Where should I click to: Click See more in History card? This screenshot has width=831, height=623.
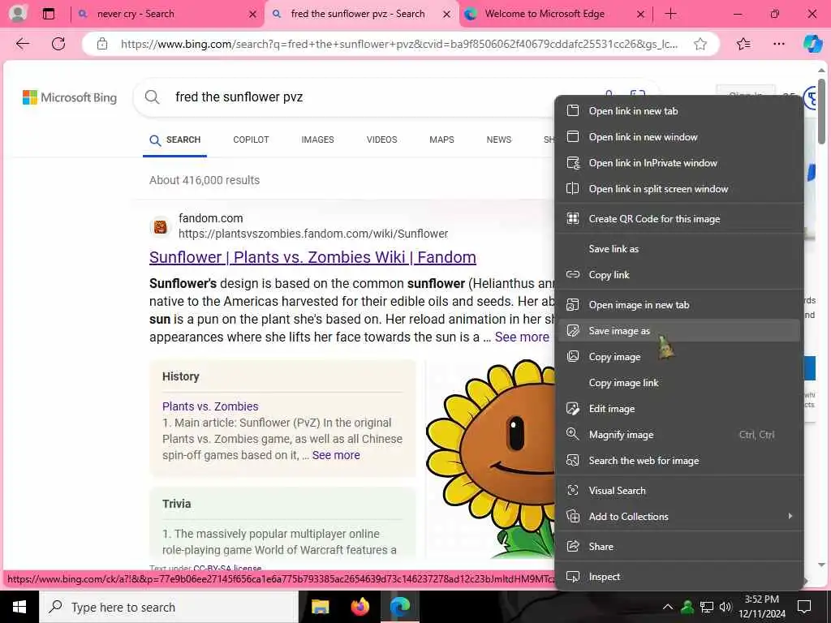coord(336,455)
